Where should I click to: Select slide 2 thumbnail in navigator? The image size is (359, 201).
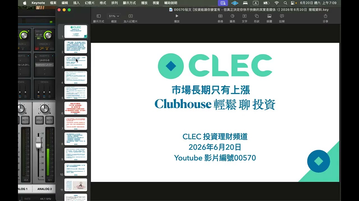[x=76, y=47]
